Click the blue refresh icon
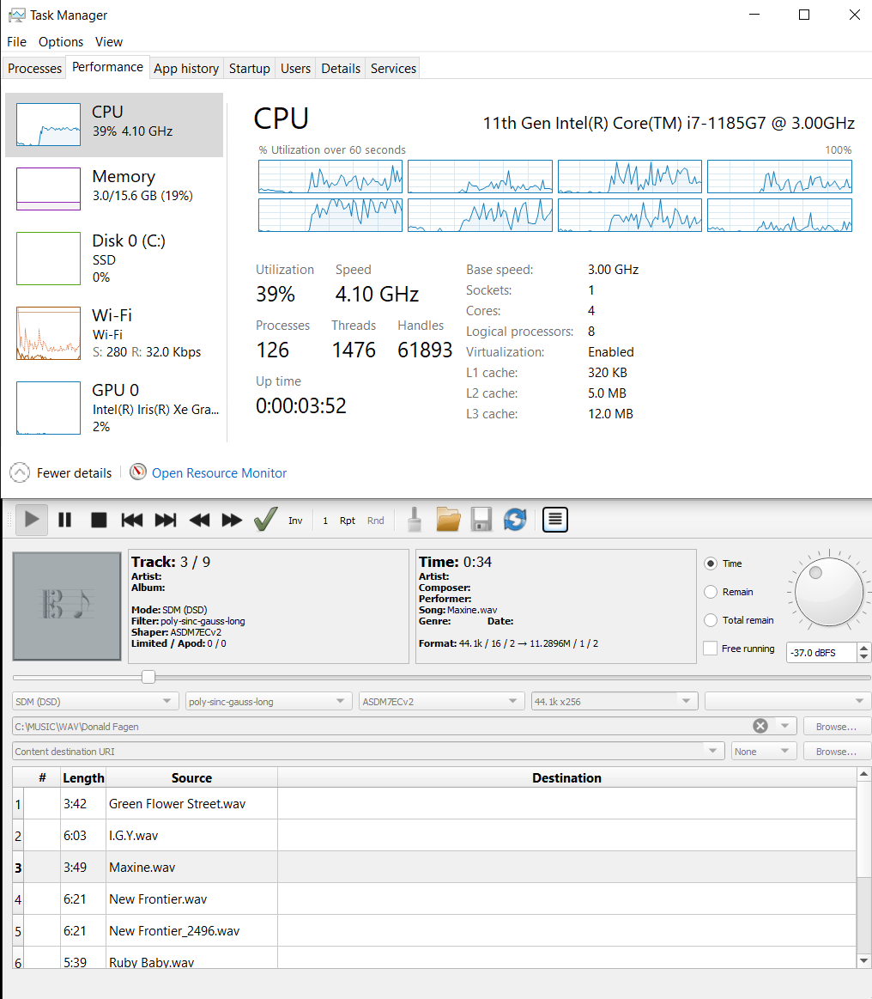872x999 pixels. (x=515, y=519)
